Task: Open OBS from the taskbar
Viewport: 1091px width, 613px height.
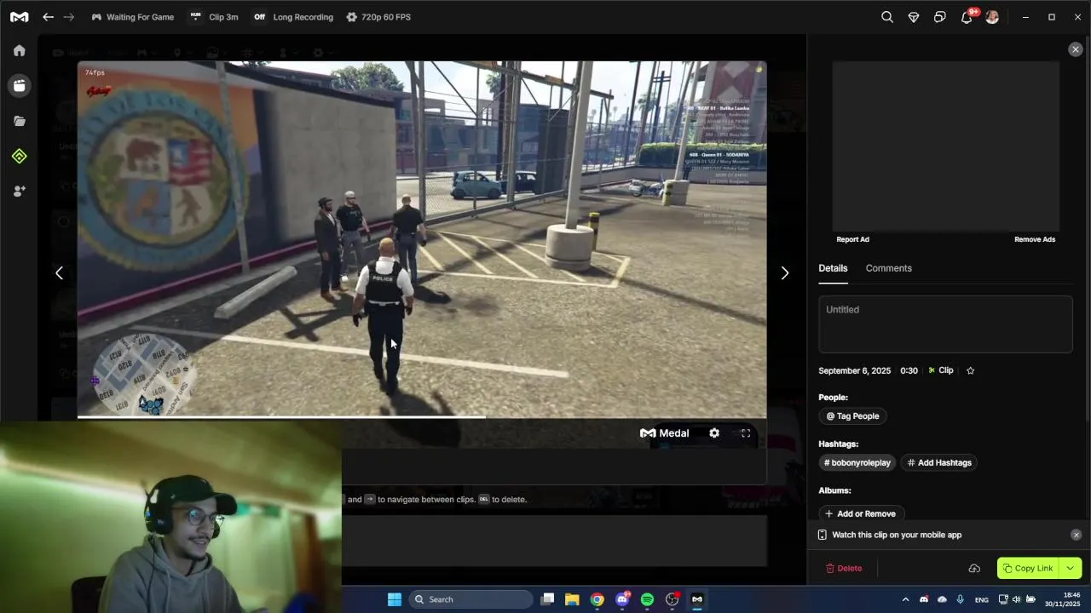Action: click(672, 599)
